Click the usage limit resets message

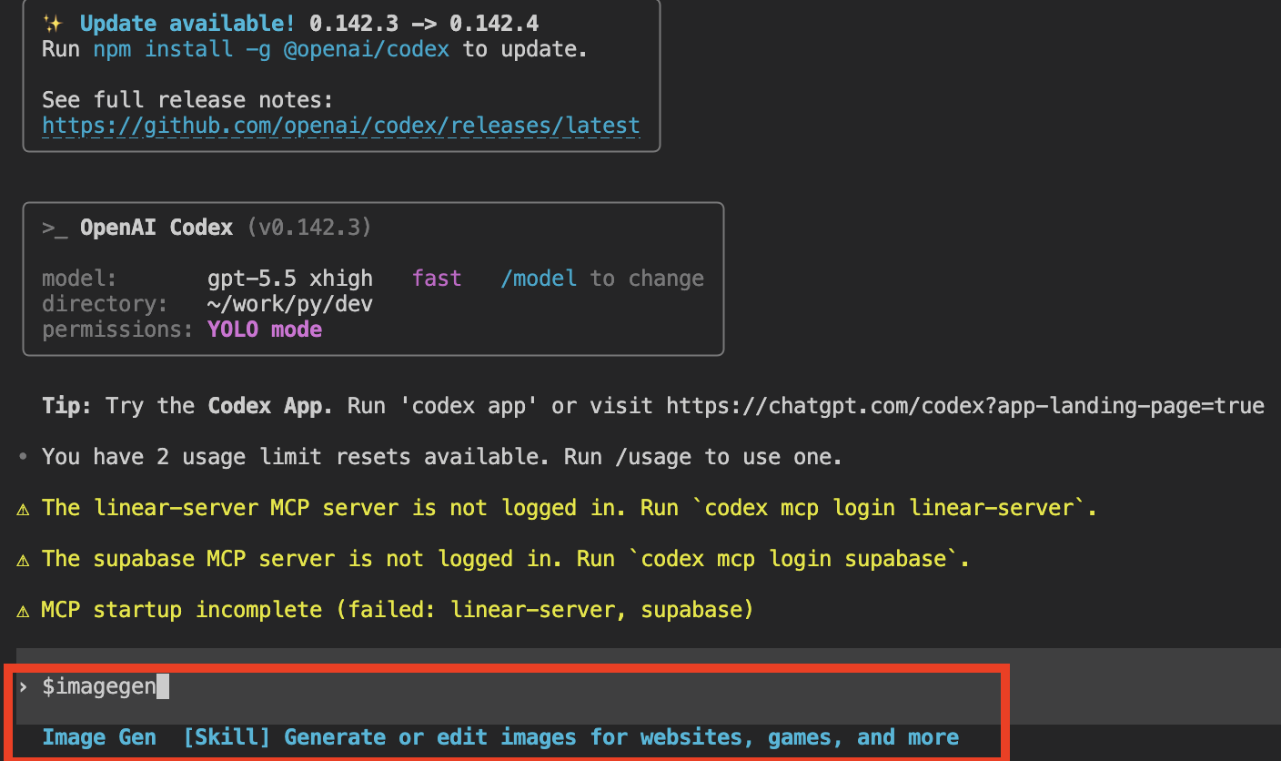click(442, 457)
